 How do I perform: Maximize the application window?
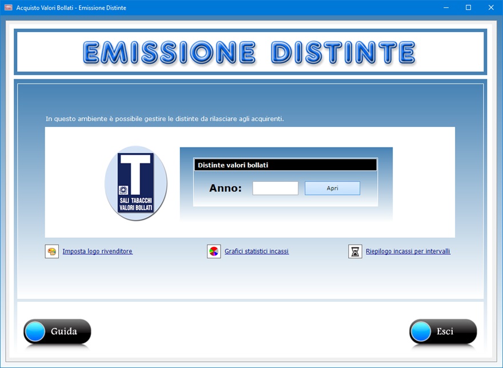click(468, 7)
